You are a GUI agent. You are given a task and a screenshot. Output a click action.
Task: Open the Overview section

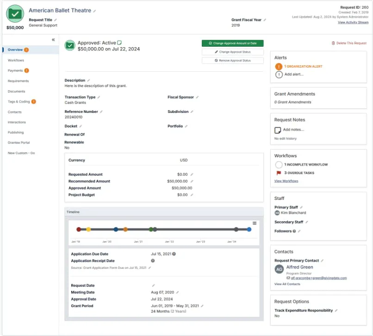click(x=31, y=50)
